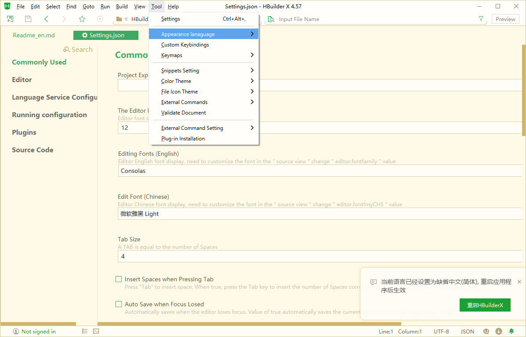The width and height of the screenshot is (526, 337).
Task: Select the Editor settings category
Action: point(22,80)
